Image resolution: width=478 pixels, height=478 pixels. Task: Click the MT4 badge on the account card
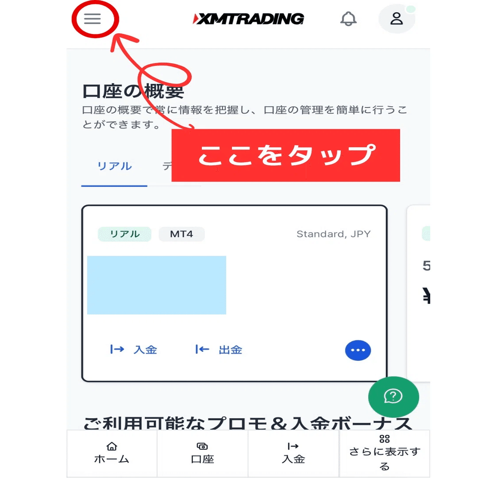[182, 234]
